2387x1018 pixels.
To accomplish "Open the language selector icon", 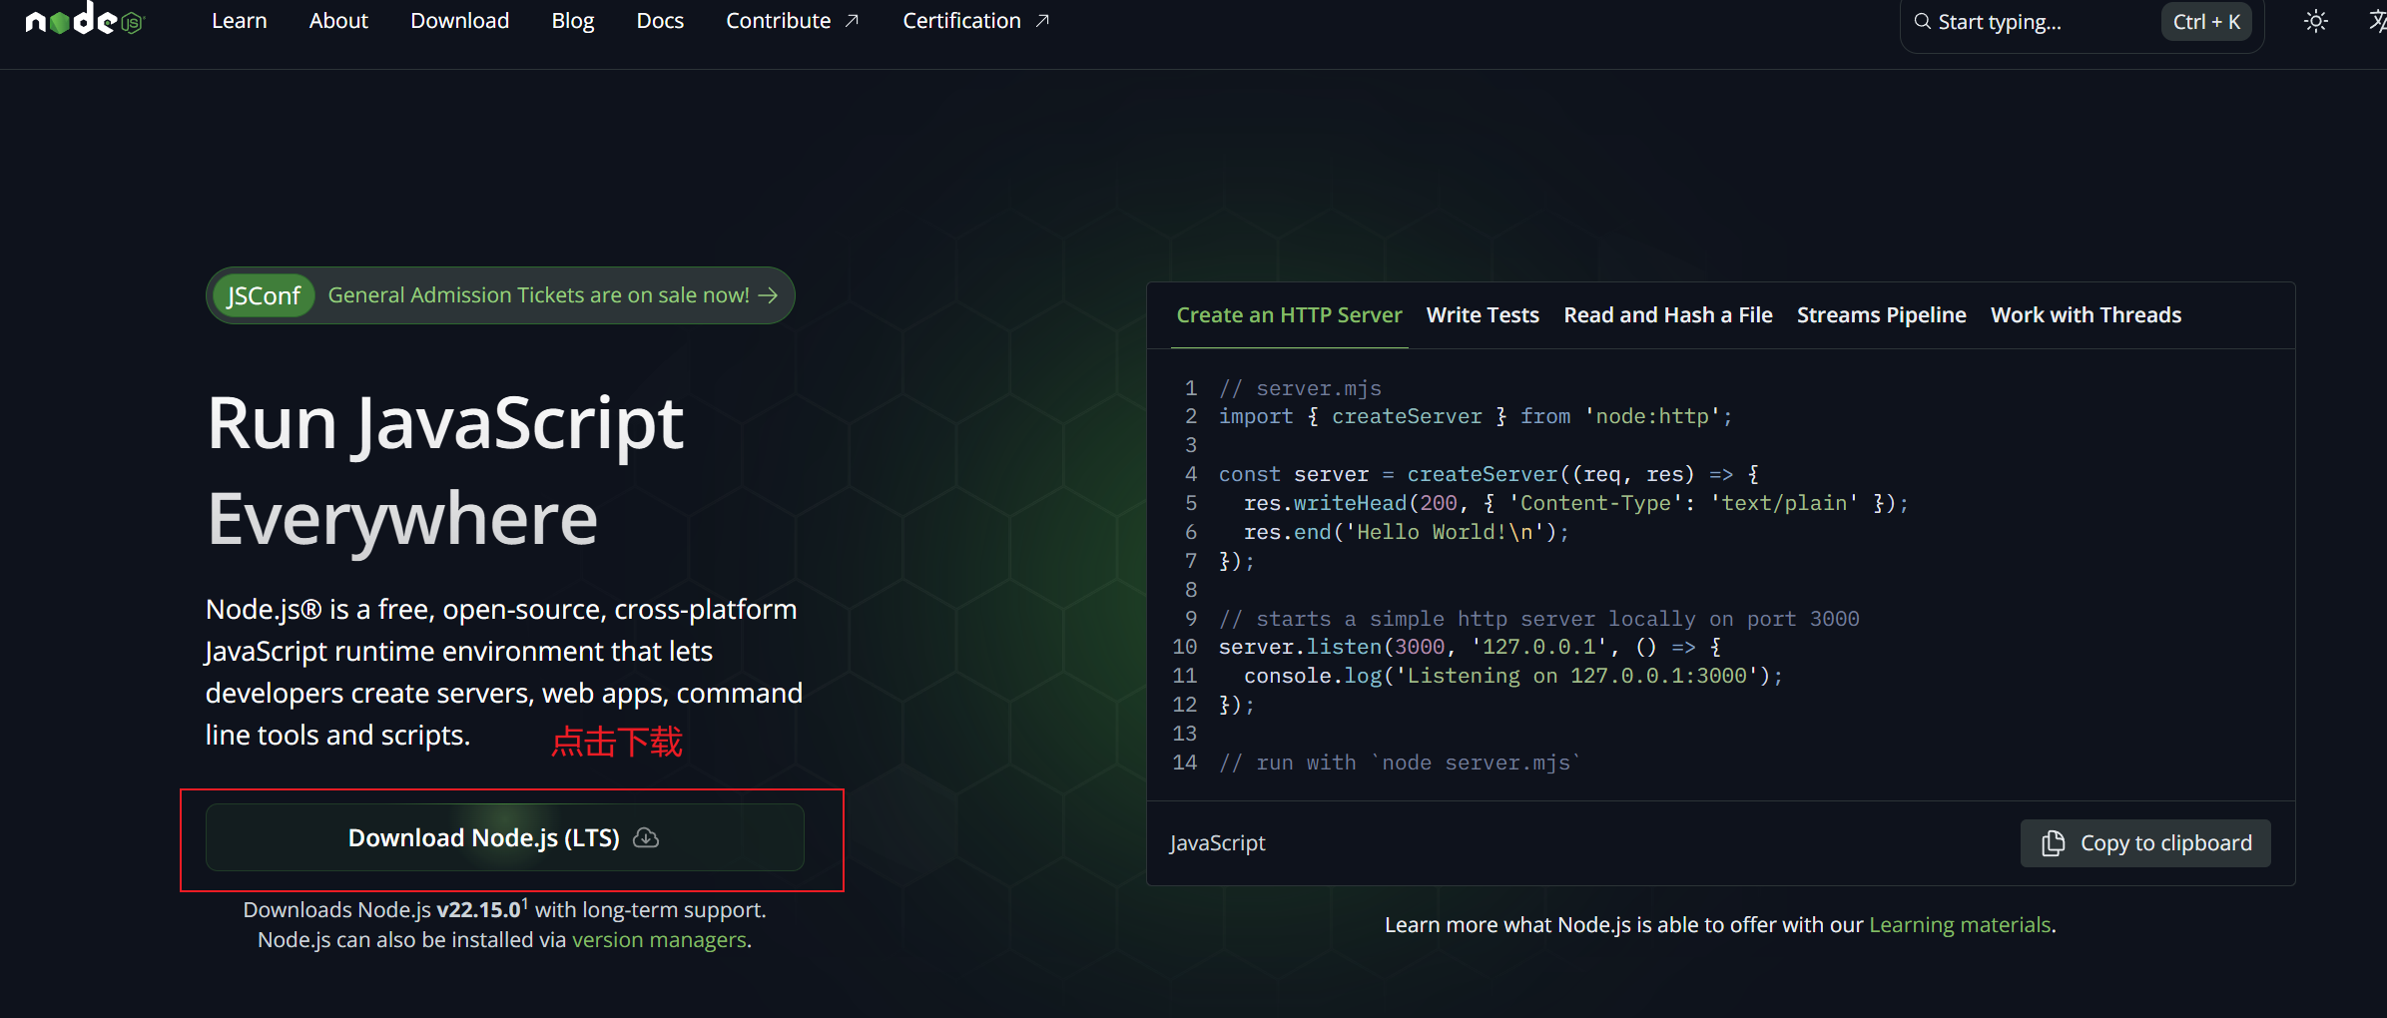I will (x=2378, y=21).
